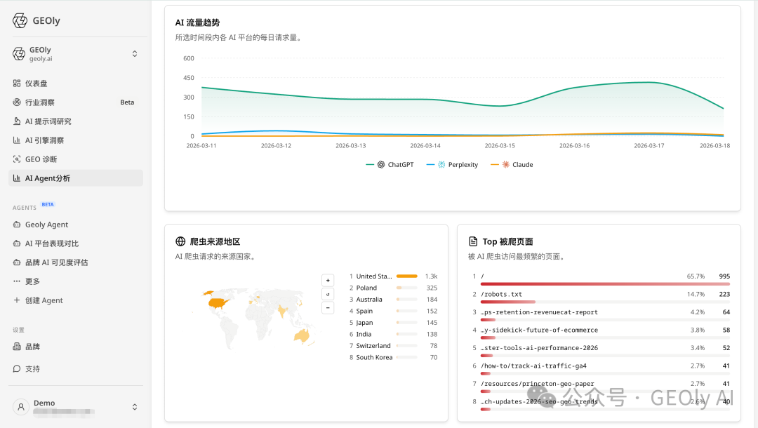
Task: Click the Poland country row
Action: tap(394, 288)
